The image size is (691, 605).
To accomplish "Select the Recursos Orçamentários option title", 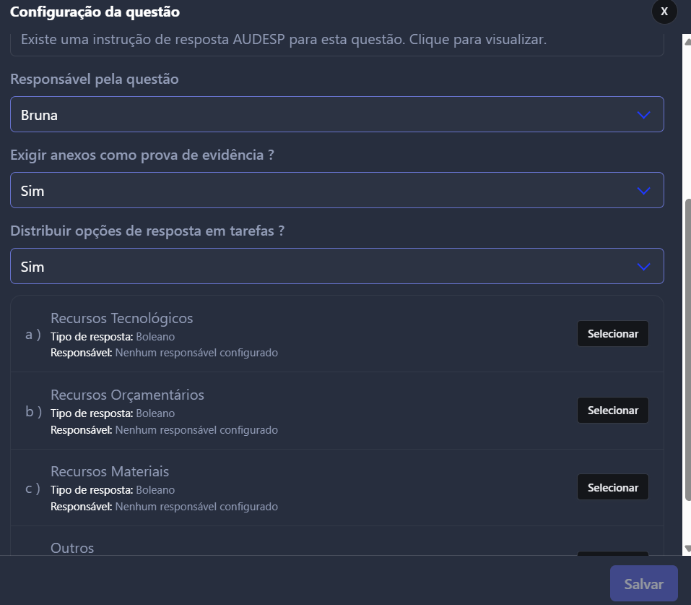I will click(127, 395).
